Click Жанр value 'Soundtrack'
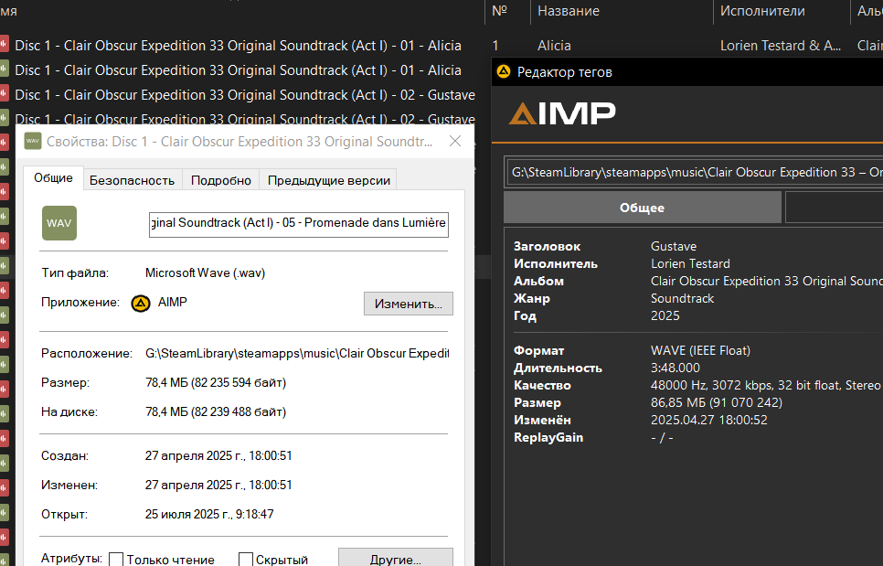This screenshot has height=566, width=883. [683, 298]
